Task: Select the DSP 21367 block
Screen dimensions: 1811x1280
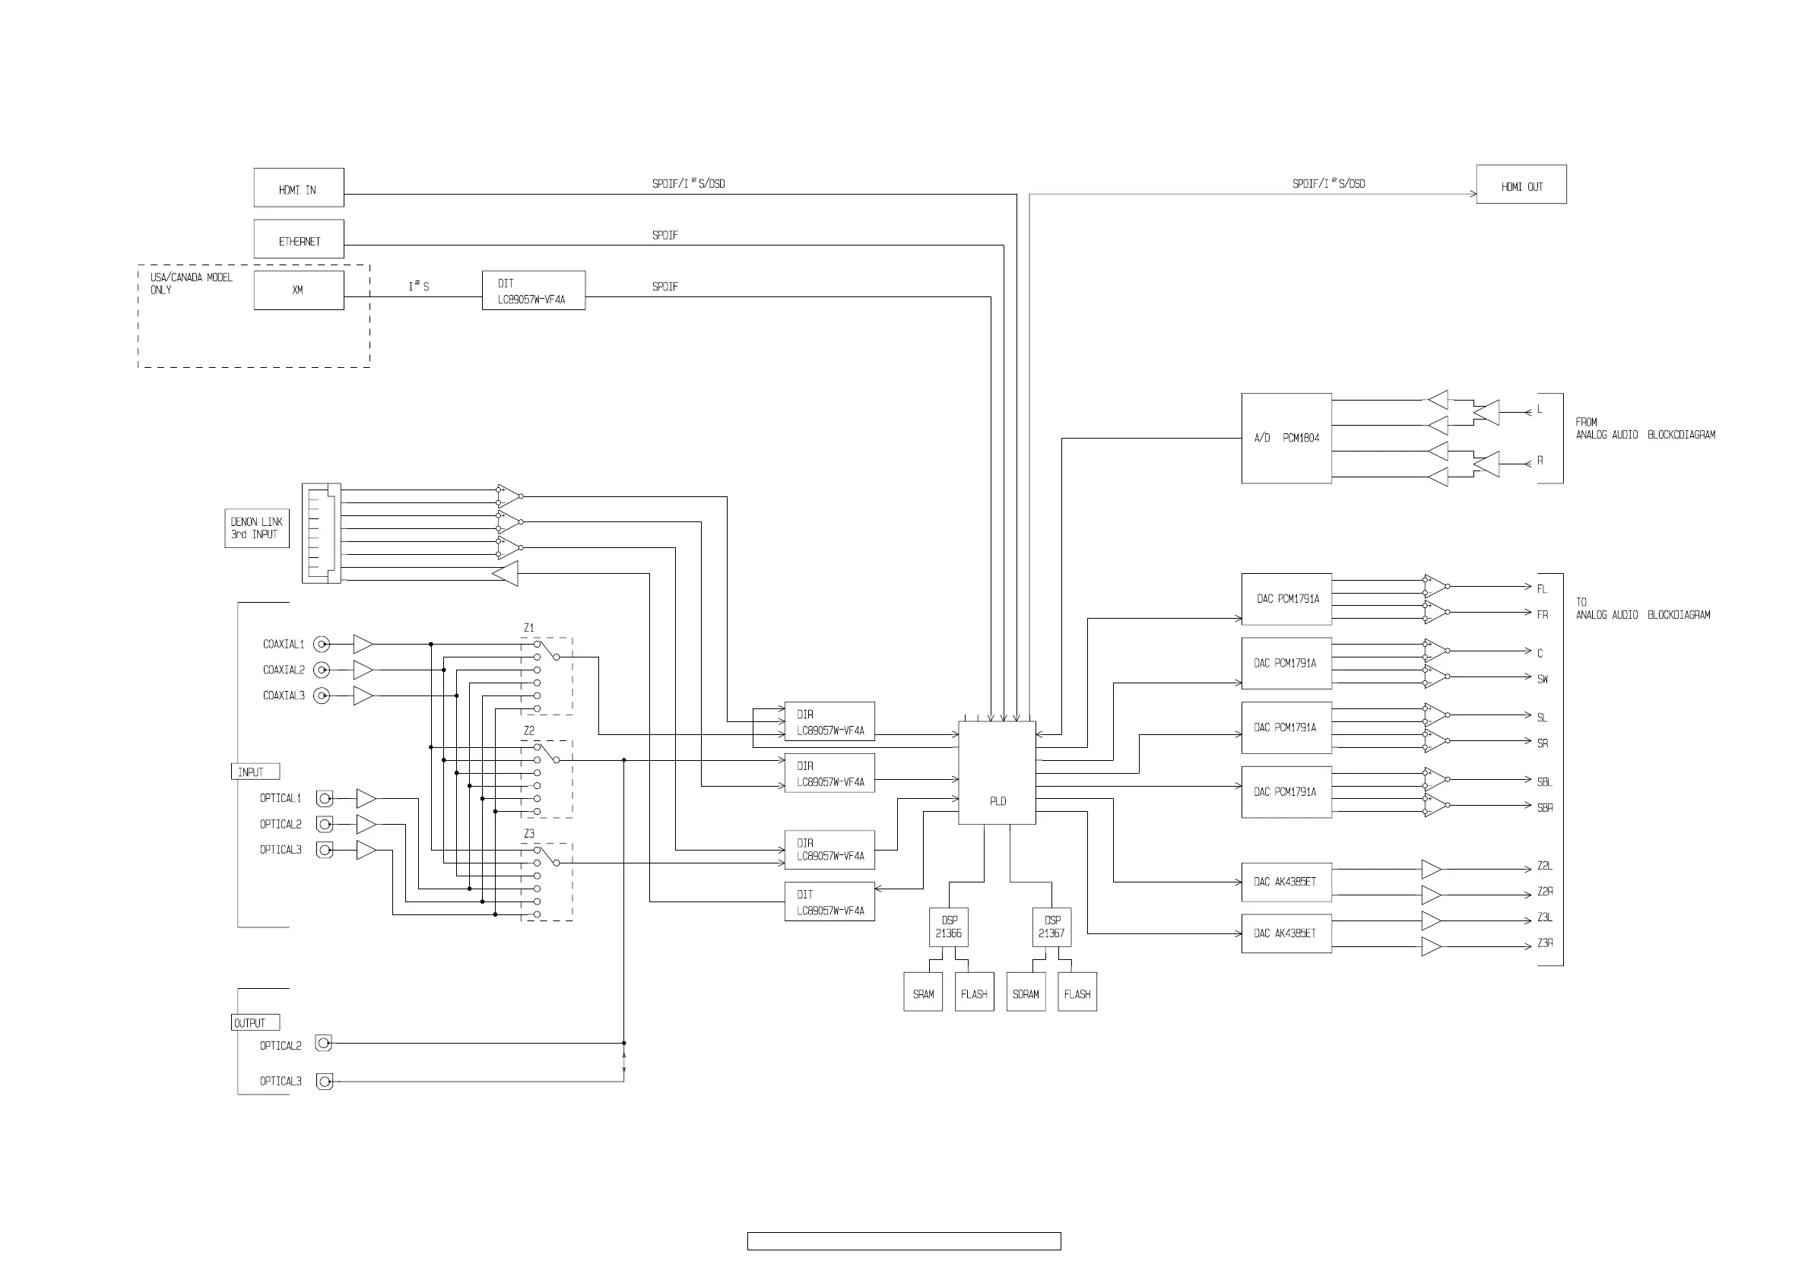Action: (1051, 927)
